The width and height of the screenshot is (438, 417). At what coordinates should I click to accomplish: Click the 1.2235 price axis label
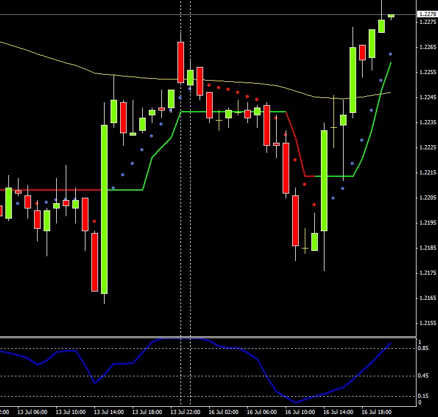coord(427,122)
